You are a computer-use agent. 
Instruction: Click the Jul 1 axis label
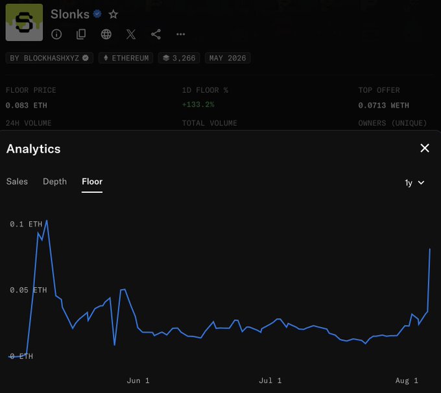coord(270,381)
